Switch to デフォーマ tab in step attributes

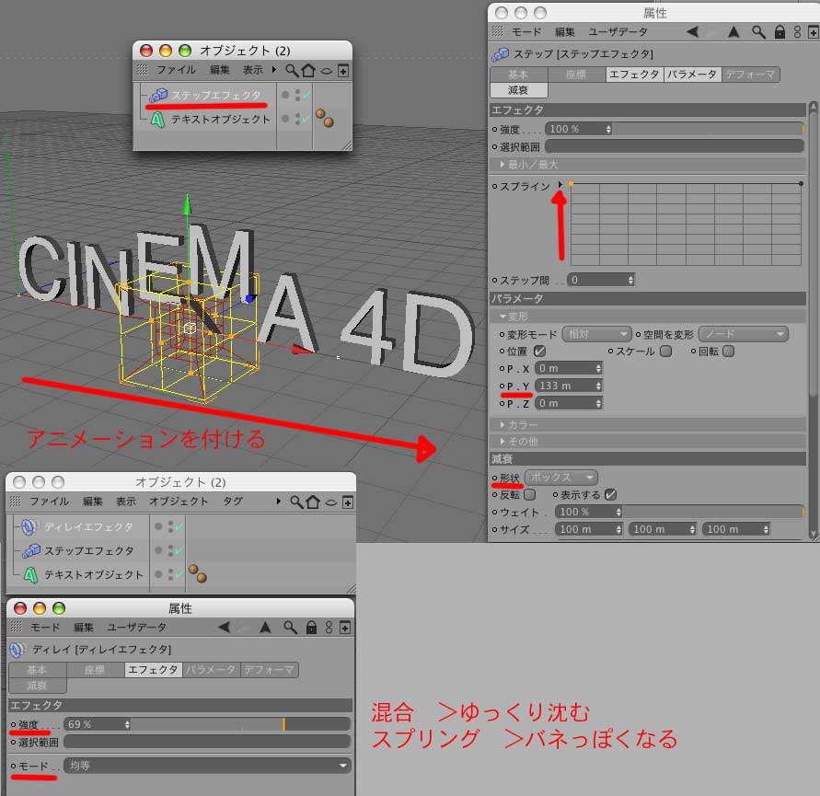coord(750,75)
